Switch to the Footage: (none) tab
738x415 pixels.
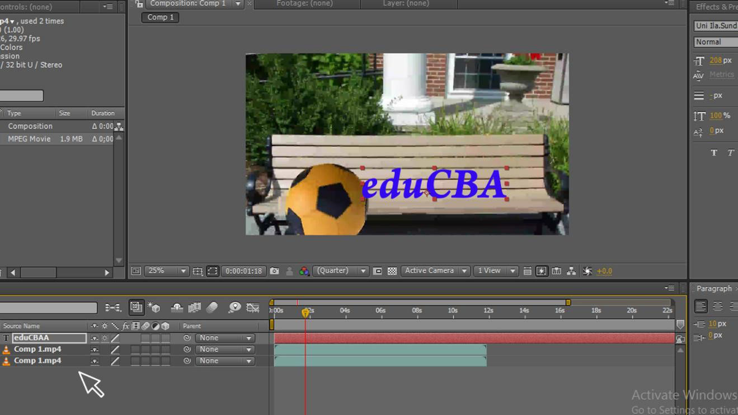[304, 3]
